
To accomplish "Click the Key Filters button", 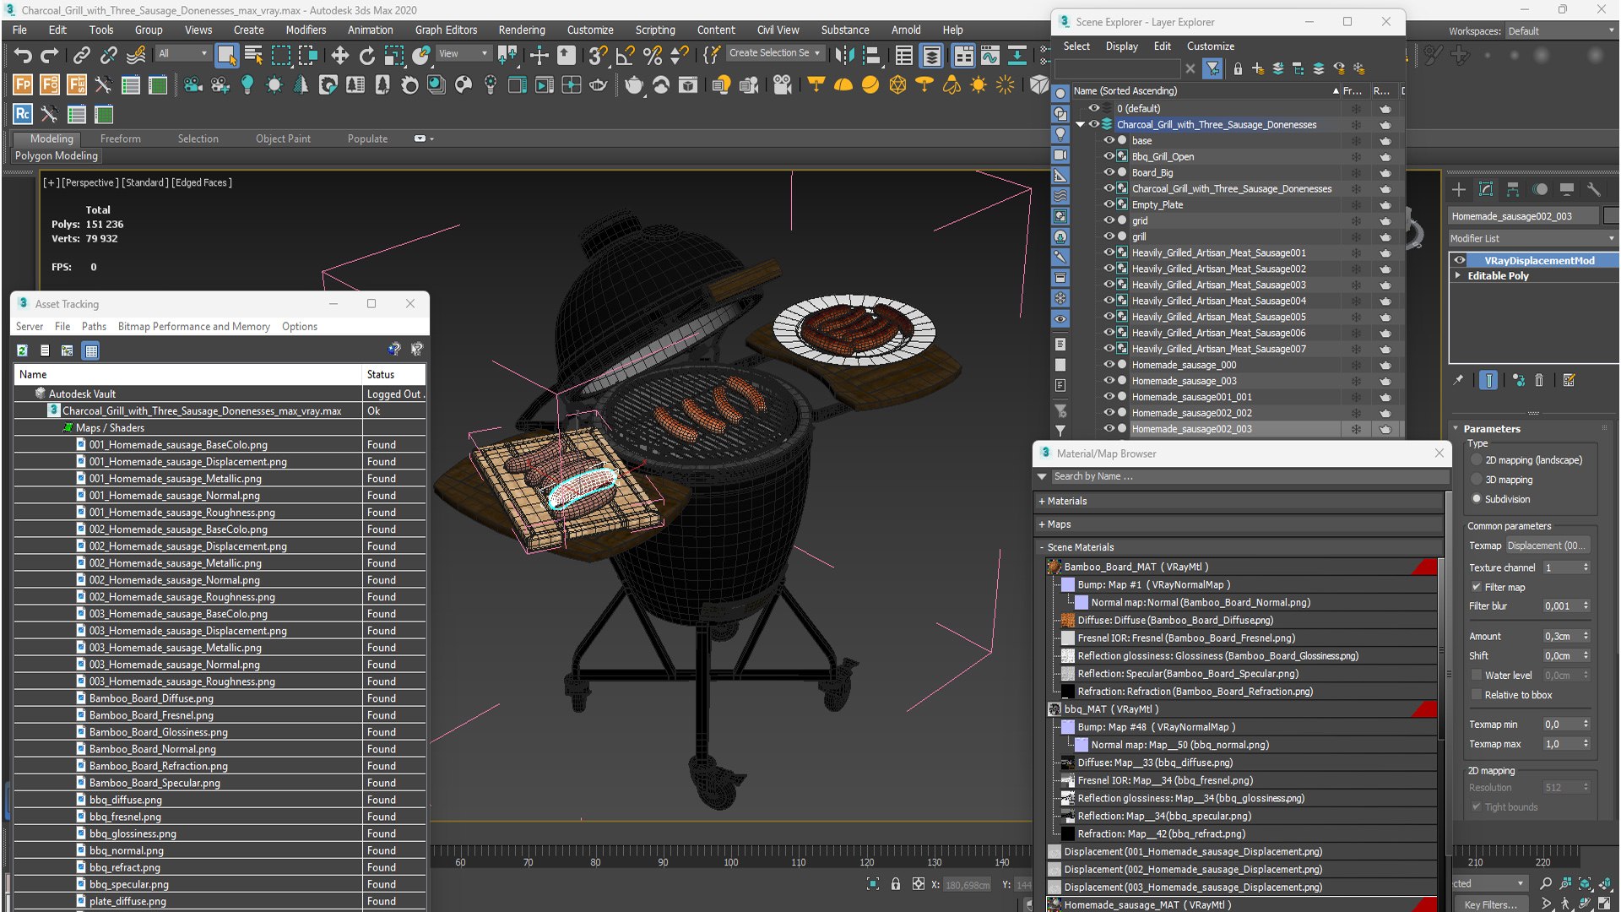I will [1491, 904].
